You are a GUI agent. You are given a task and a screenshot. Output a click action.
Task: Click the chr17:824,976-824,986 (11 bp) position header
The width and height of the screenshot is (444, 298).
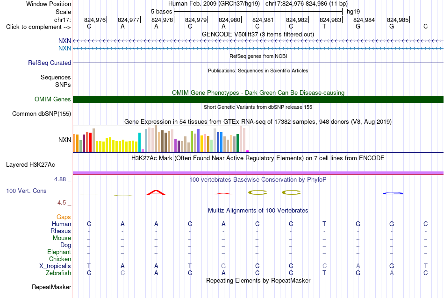click(307, 4)
